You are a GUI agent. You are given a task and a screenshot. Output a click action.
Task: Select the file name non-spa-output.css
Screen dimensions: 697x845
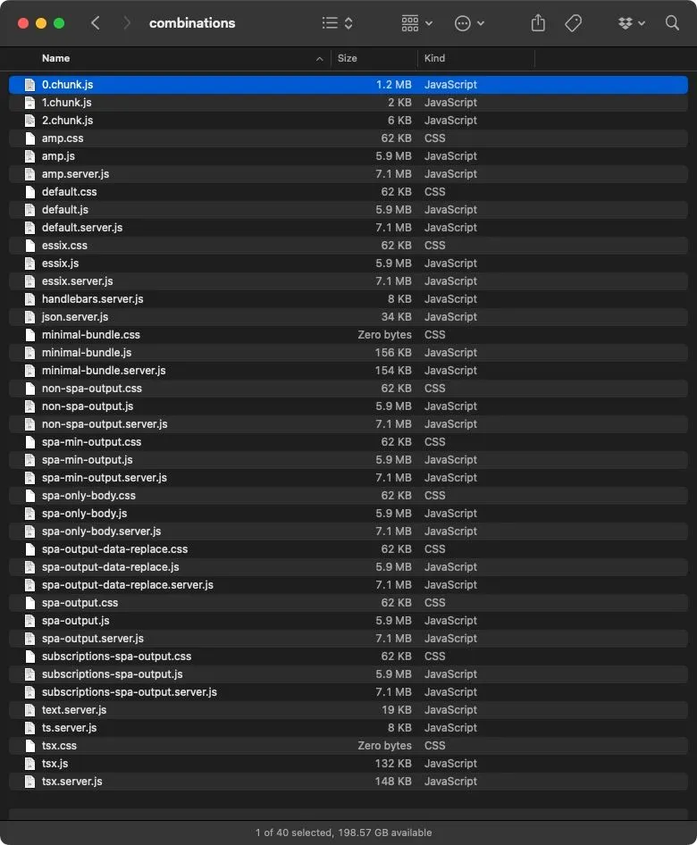click(92, 388)
